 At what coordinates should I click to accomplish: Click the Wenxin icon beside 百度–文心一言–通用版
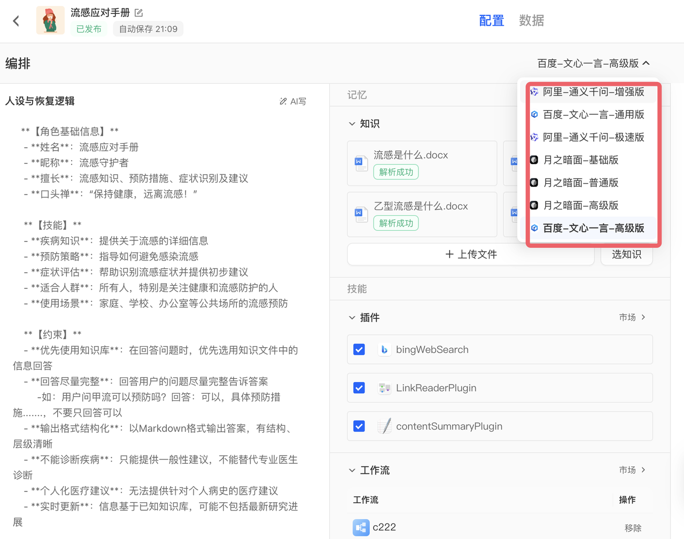point(534,114)
